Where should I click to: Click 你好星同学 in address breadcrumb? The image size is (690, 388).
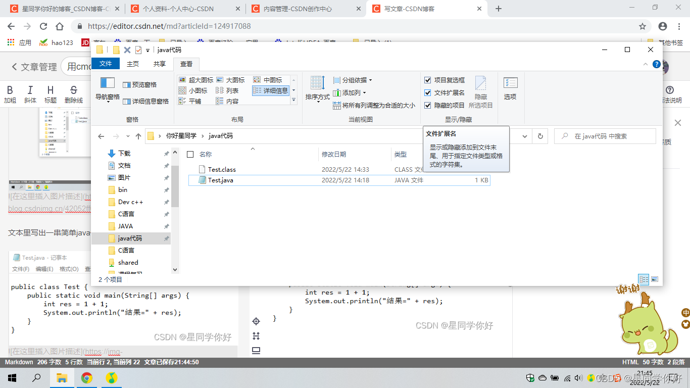click(181, 136)
